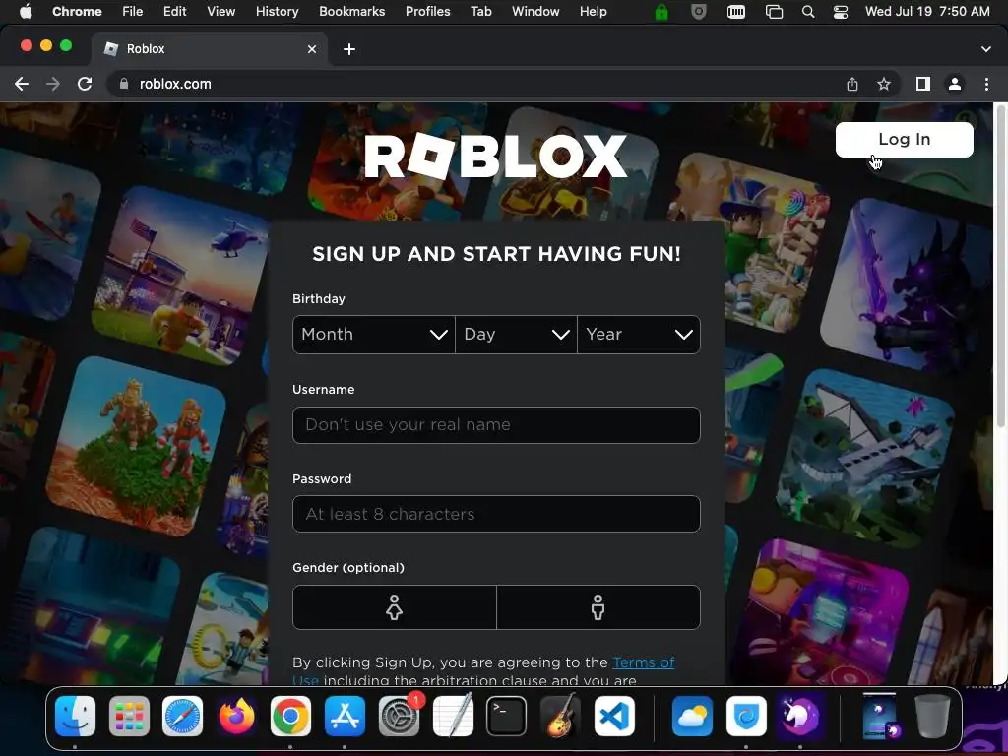Close the Roblox tab
The image size is (1008, 756).
[312, 49]
